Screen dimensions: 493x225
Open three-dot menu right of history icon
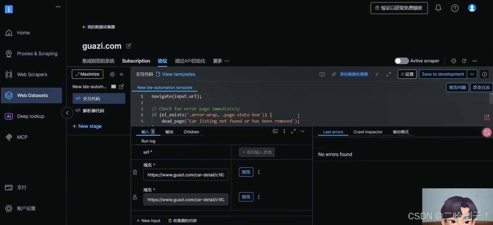click(475, 61)
